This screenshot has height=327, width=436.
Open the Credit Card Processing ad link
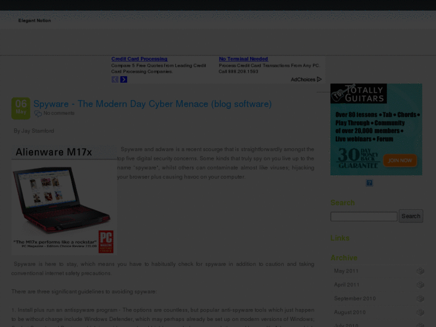click(x=139, y=59)
